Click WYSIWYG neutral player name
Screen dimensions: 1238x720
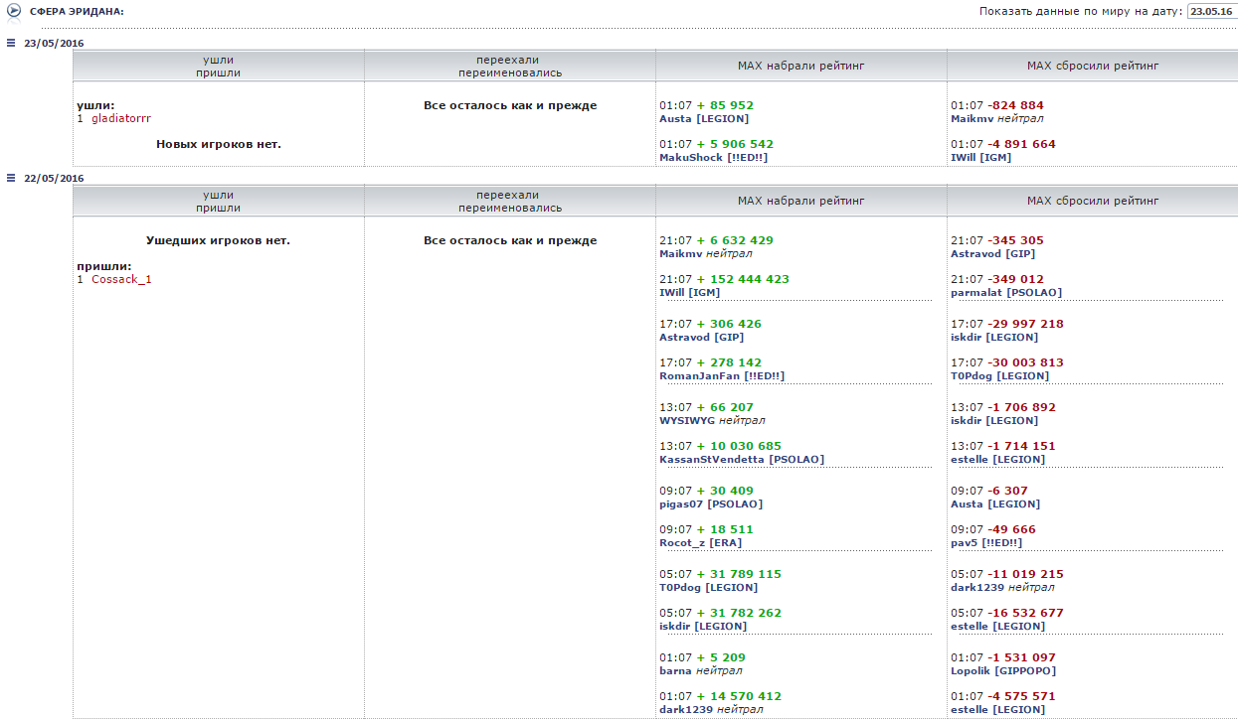[x=712, y=420]
